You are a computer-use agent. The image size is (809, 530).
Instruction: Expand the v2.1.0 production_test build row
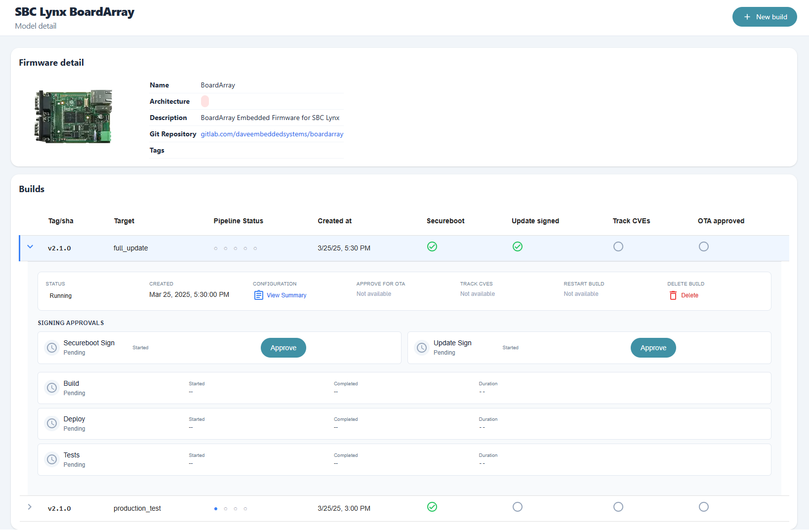coord(30,507)
